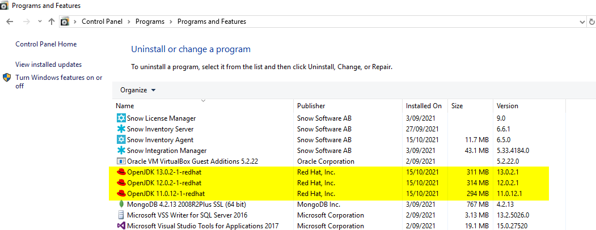The height and width of the screenshot is (230, 596).
Task: Click the Programs and Features breadcrumb
Action: (x=212, y=22)
